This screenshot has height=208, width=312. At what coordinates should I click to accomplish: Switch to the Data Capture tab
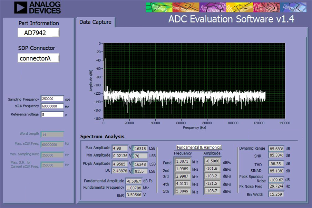pyautogui.click(x=96, y=22)
